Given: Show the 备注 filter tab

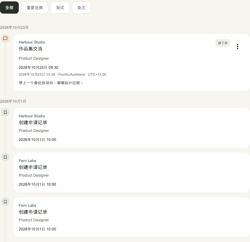Looking at the screenshot, I should (x=81, y=8).
